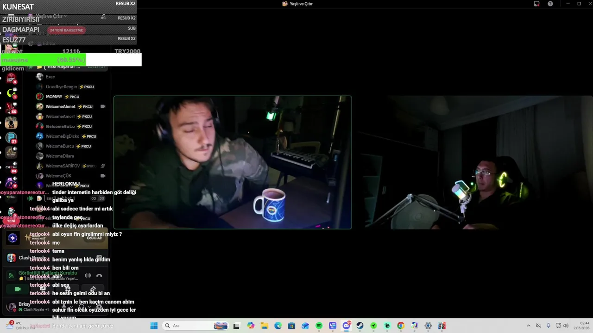
Task: Open Settings gear from the taskbar
Action: click(x=428, y=326)
